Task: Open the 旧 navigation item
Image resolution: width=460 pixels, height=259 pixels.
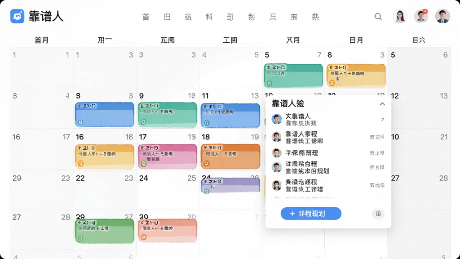Action: [167, 17]
